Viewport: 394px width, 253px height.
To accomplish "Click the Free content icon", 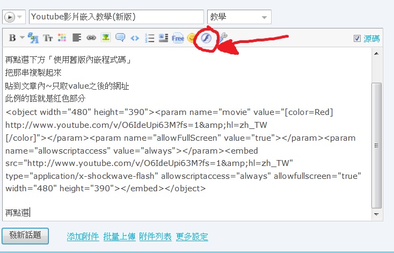I will [178, 38].
